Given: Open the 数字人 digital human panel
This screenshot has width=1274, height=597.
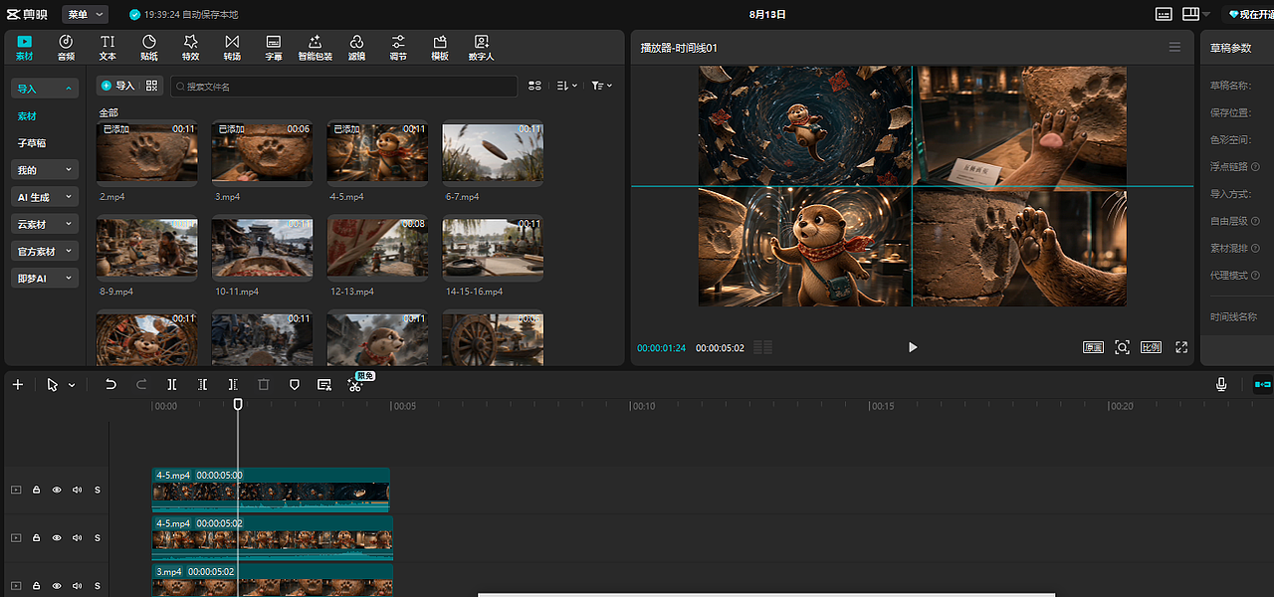Looking at the screenshot, I should 482,48.
